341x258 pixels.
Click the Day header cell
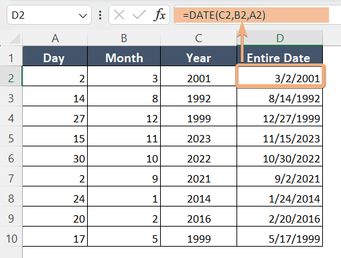(55, 56)
